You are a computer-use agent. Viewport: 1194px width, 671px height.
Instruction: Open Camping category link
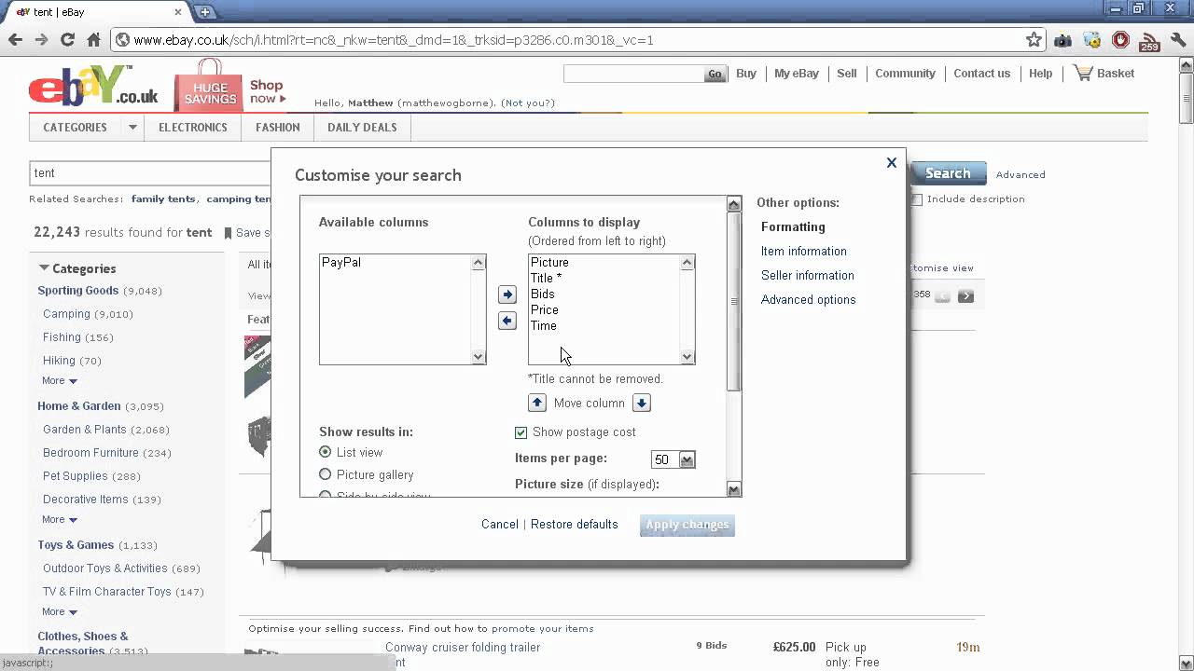[66, 314]
